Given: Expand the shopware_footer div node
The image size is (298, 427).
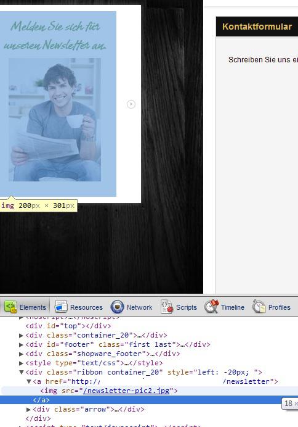Looking at the screenshot, I should 21,354.
